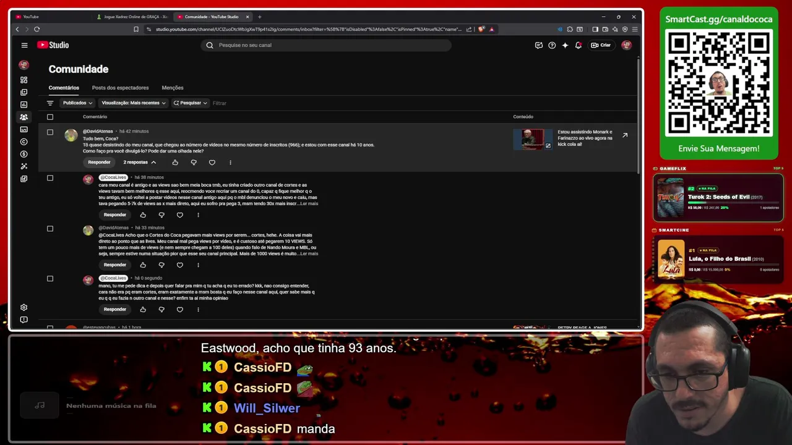Image resolution: width=792 pixels, height=445 pixels.
Task: Open the account avatar menu in header
Action: (626, 45)
